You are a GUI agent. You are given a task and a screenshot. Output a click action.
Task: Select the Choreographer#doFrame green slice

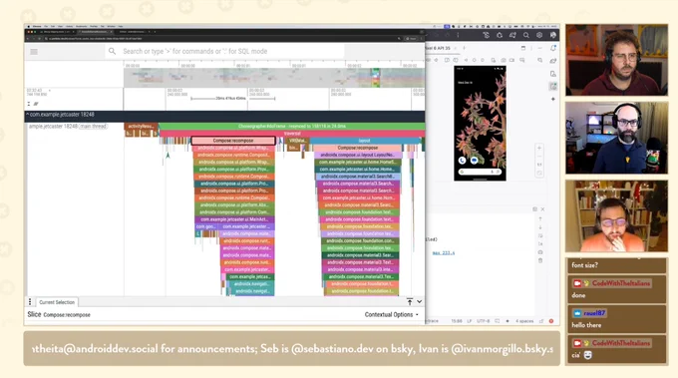(x=292, y=127)
